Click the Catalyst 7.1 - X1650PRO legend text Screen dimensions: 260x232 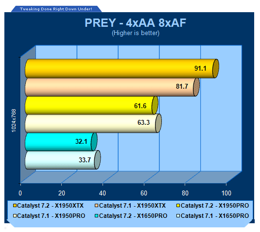tap(215, 216)
